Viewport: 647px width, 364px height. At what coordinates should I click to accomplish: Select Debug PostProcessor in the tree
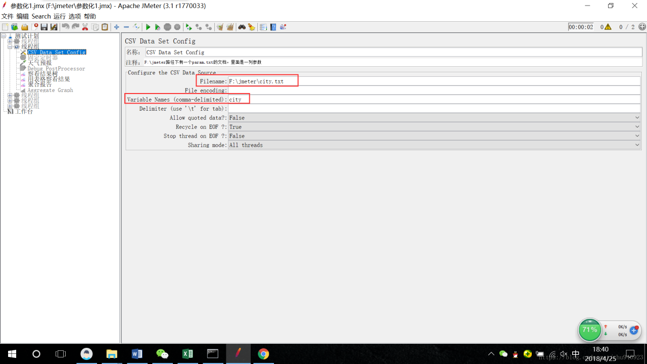click(56, 68)
